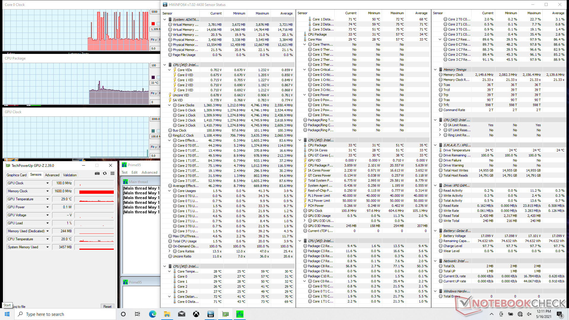Click the 3000.0 maximum field in GPU Clock graph
Screen dimensions: 569x320
(155, 119)
